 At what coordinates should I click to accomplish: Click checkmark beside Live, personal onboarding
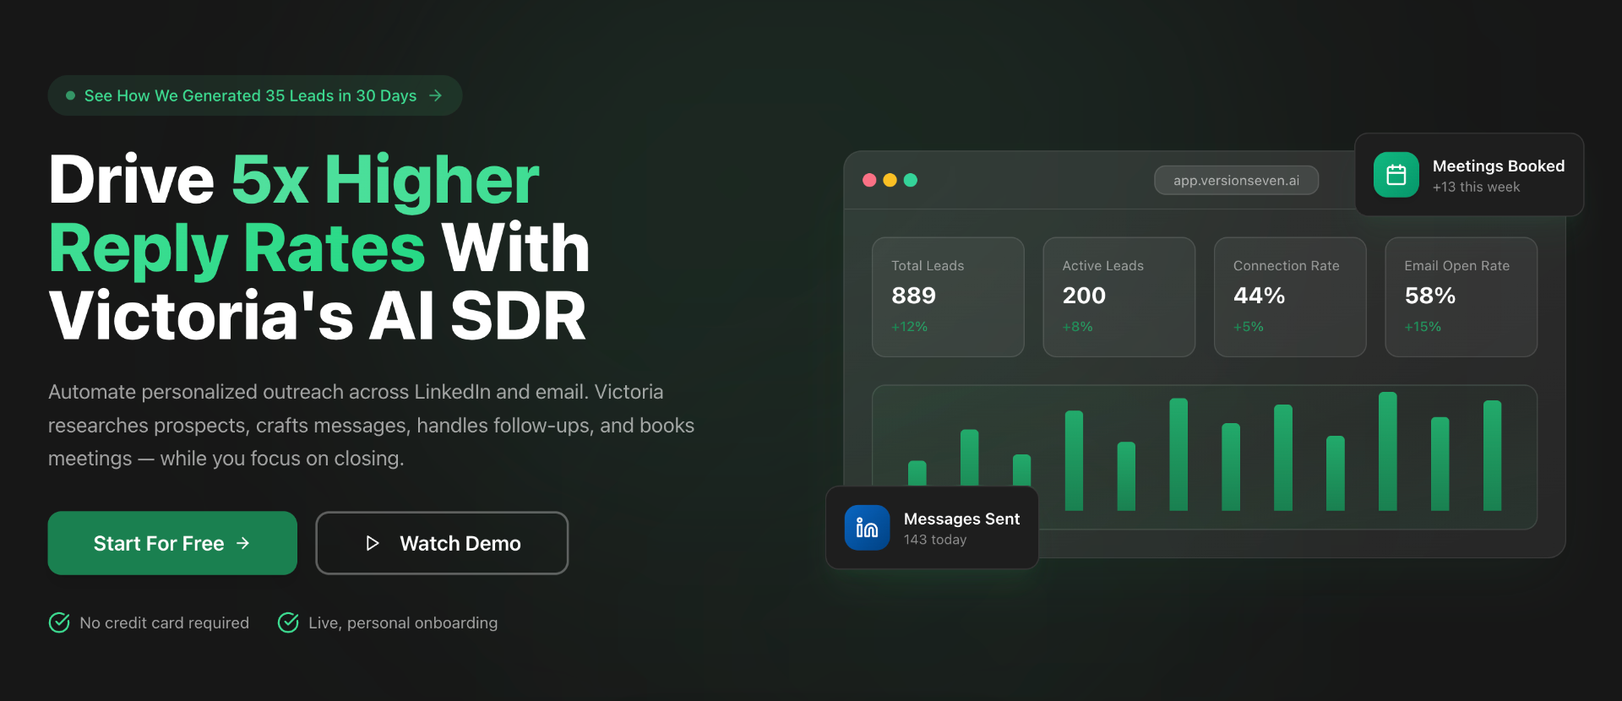[288, 622]
